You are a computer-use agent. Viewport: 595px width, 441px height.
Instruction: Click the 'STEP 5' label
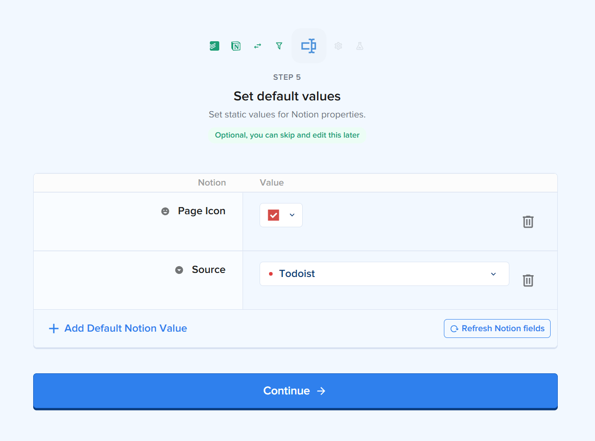point(287,77)
